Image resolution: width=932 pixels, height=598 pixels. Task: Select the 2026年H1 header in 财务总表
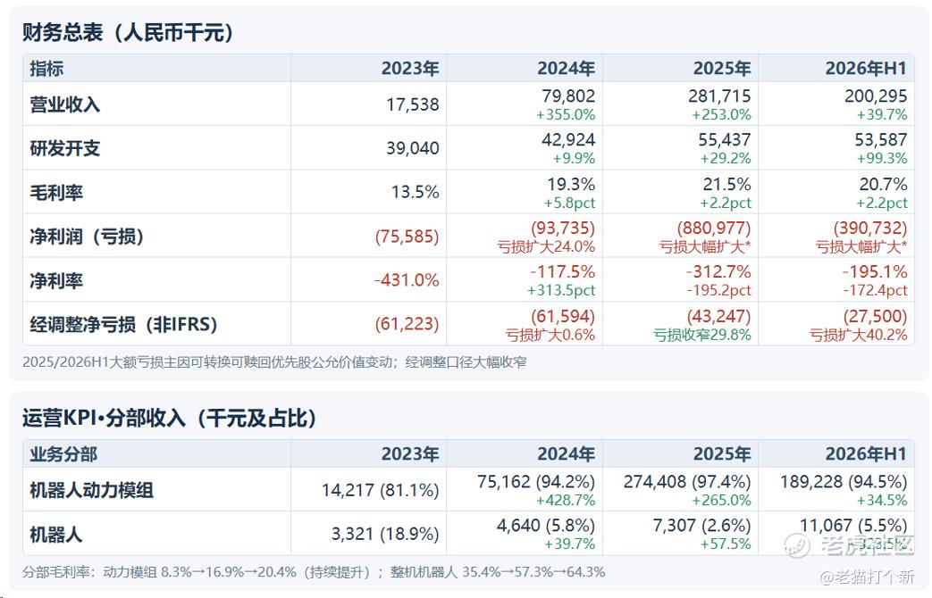pos(866,69)
